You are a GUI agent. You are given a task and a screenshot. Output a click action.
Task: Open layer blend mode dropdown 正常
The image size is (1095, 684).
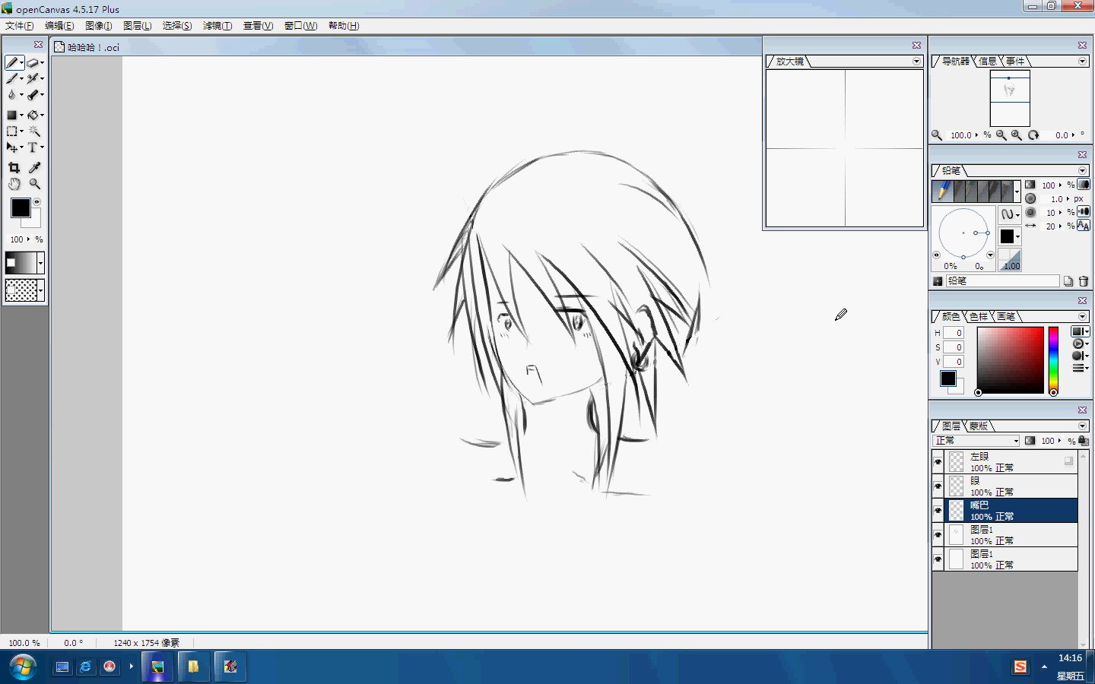point(976,441)
